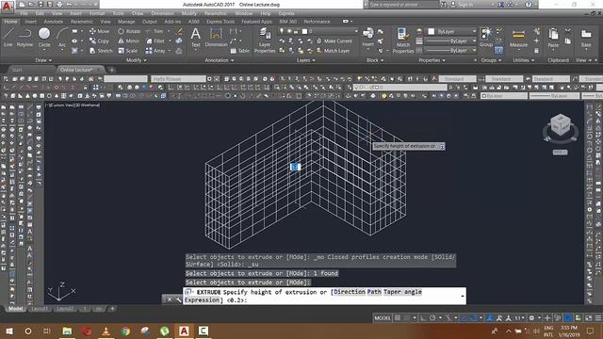This screenshot has height=339, width=603.
Task: Open the Format menu
Action: click(x=97, y=13)
